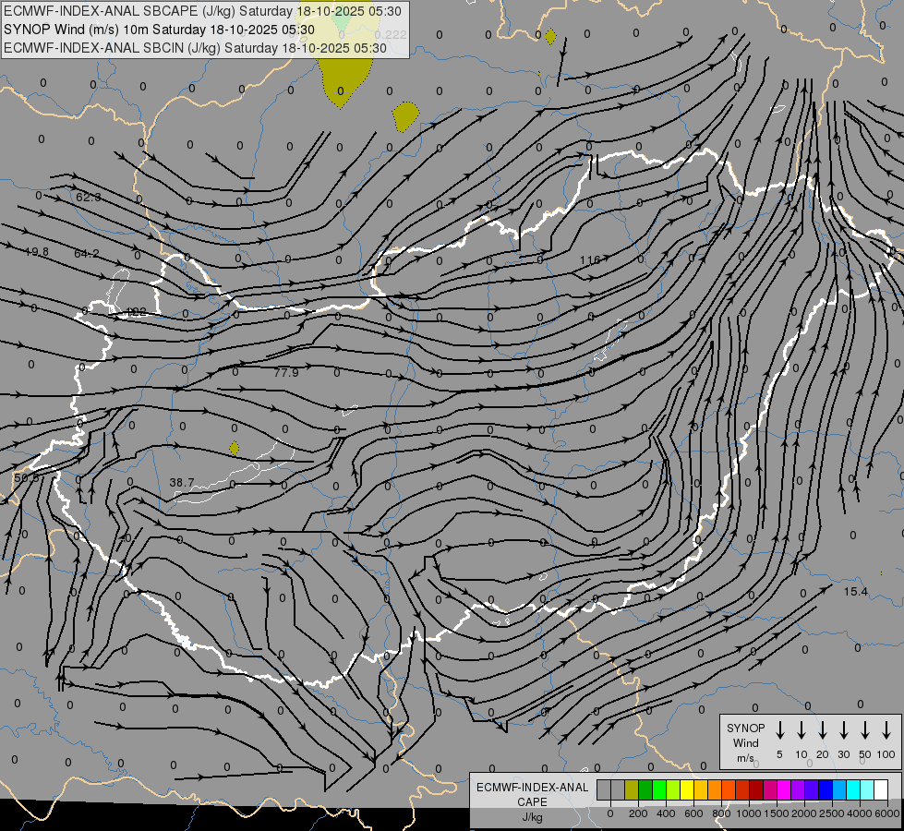The height and width of the screenshot is (831, 904).
Task: Select the lime yellow-green legend swatch
Action: (673, 790)
